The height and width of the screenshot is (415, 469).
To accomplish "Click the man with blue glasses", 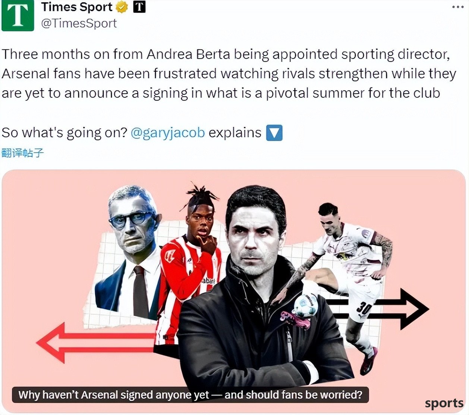I will pyautogui.click(x=129, y=250).
